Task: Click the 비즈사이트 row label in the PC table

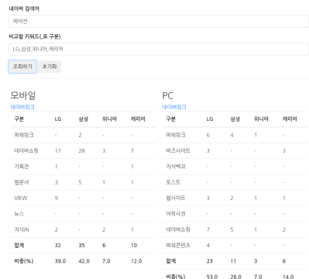Action: point(178,150)
